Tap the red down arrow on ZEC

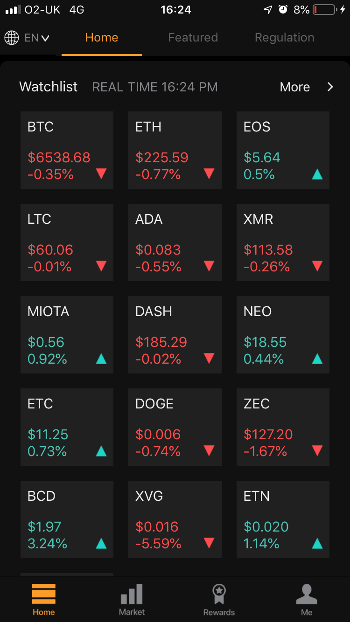coord(317,451)
